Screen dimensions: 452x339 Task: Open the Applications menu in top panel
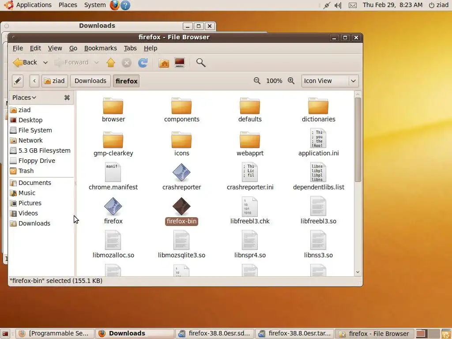[28, 5]
